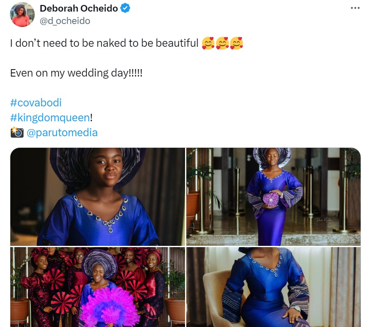Viewport: 366px width, 327px height.
Task: Click the "I don't need to be naked" text
Action: pos(104,43)
